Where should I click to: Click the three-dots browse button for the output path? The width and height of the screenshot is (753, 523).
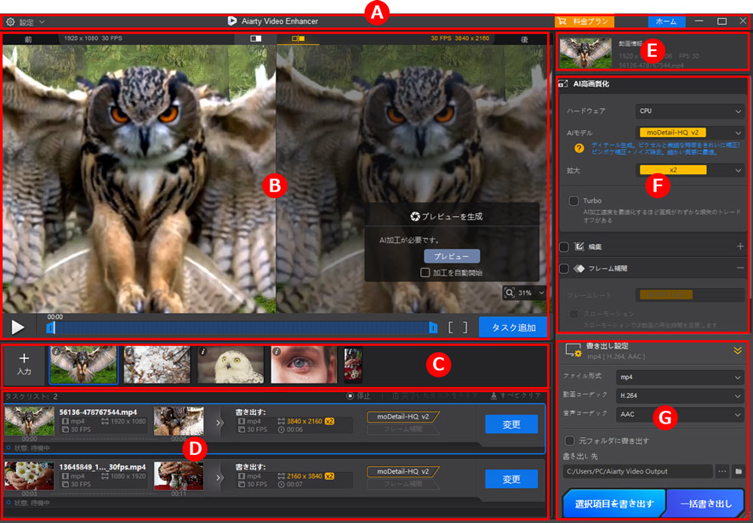coord(722,471)
